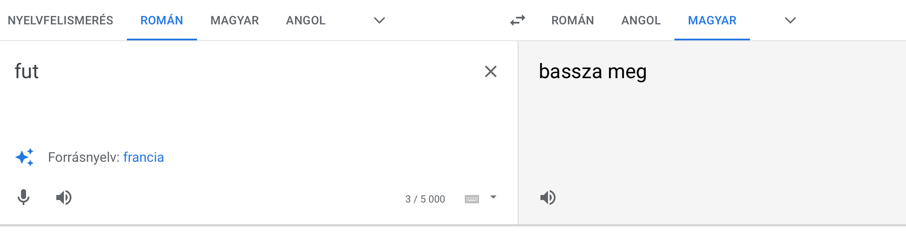Expand keyboard input options arrow
The height and width of the screenshot is (237, 906).
pos(493,197)
